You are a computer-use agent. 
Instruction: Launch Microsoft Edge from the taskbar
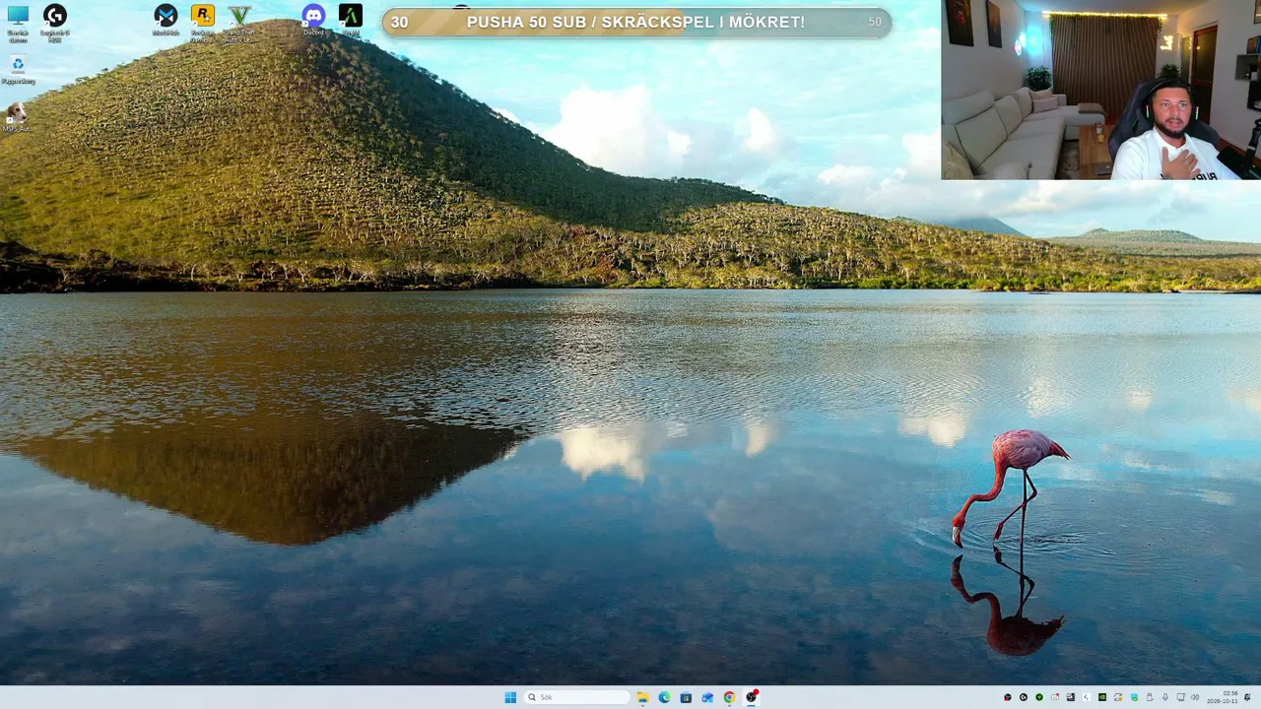[x=664, y=697]
